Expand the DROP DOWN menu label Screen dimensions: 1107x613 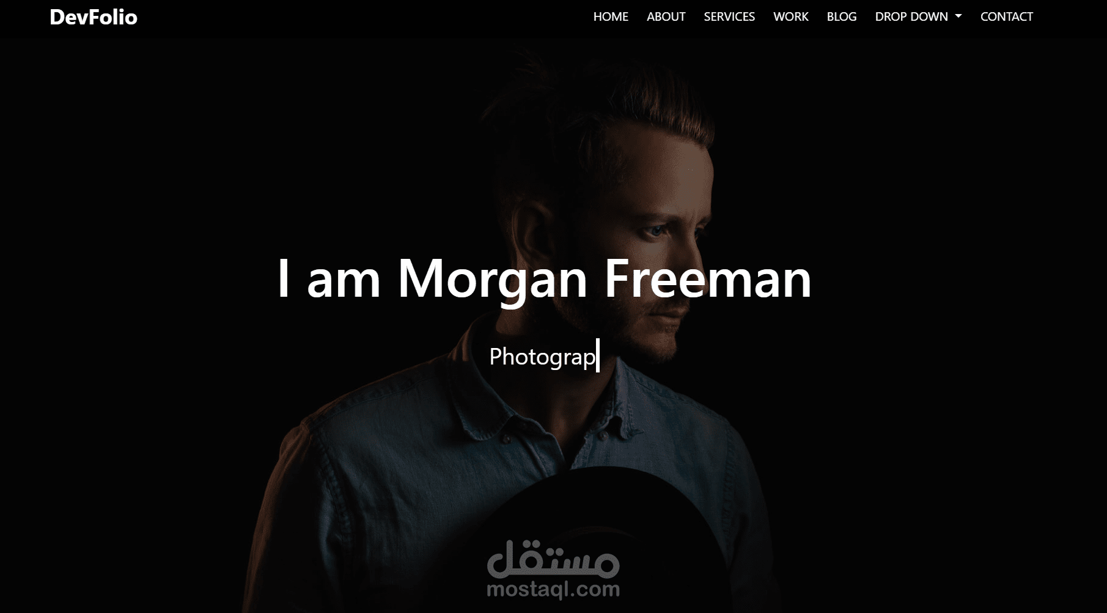[911, 17]
